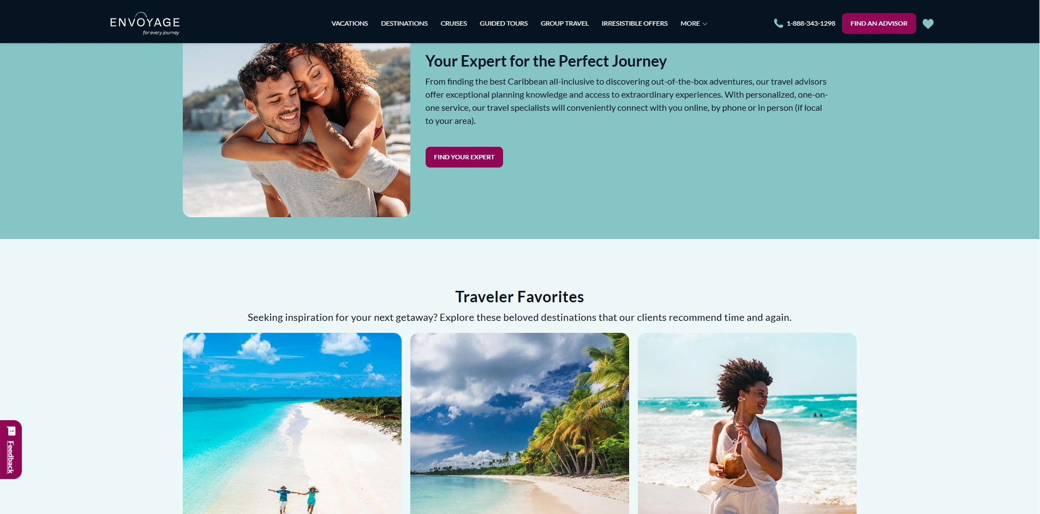This screenshot has width=1040, height=514.
Task: Open the couple piggyback beach photo
Action: pos(296,130)
